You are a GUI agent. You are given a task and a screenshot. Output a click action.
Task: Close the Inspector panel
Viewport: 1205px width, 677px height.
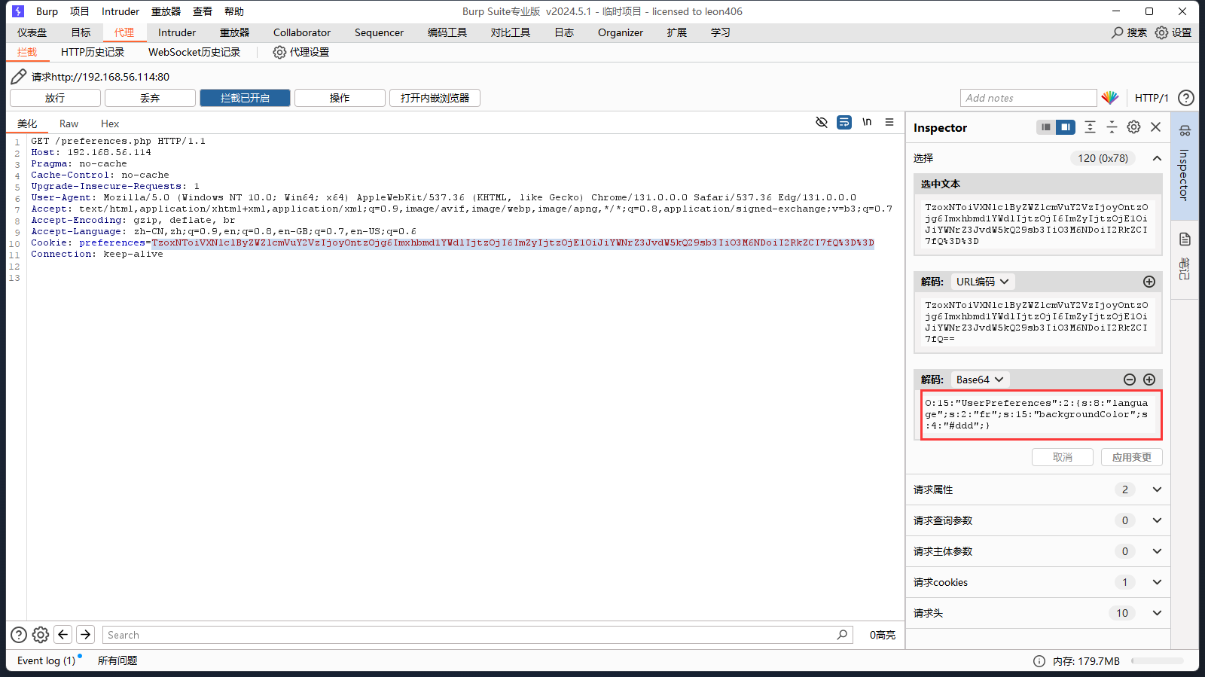[1156, 127]
